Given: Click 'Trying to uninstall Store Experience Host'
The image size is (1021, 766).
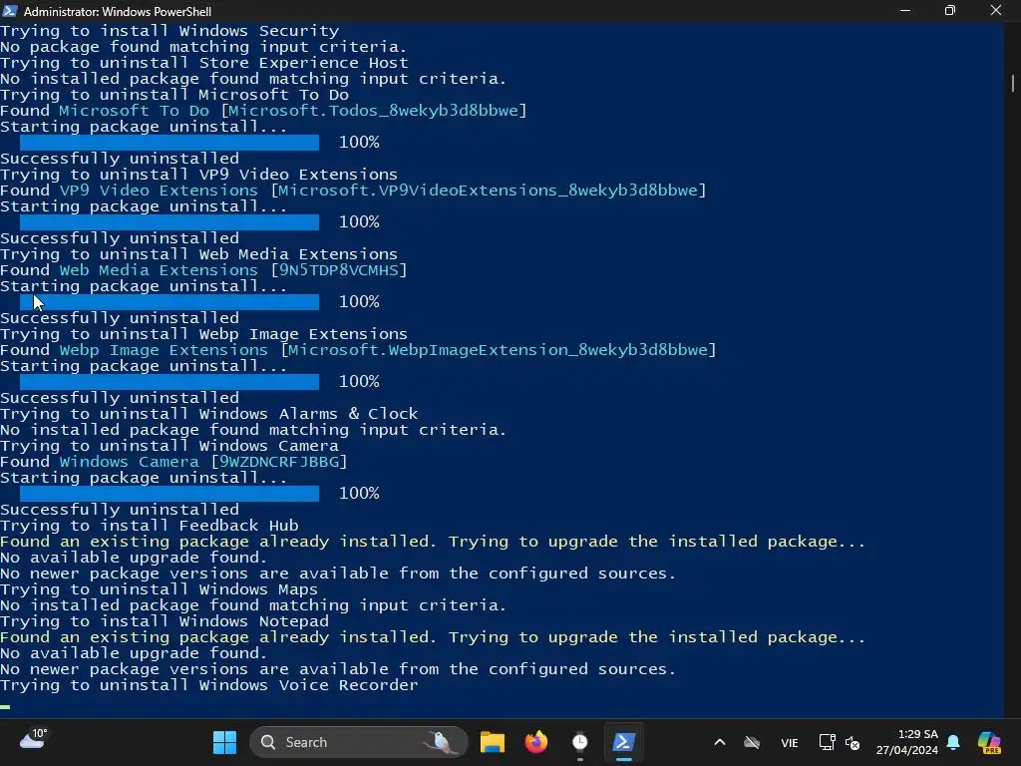Looking at the screenshot, I should coord(204,63).
